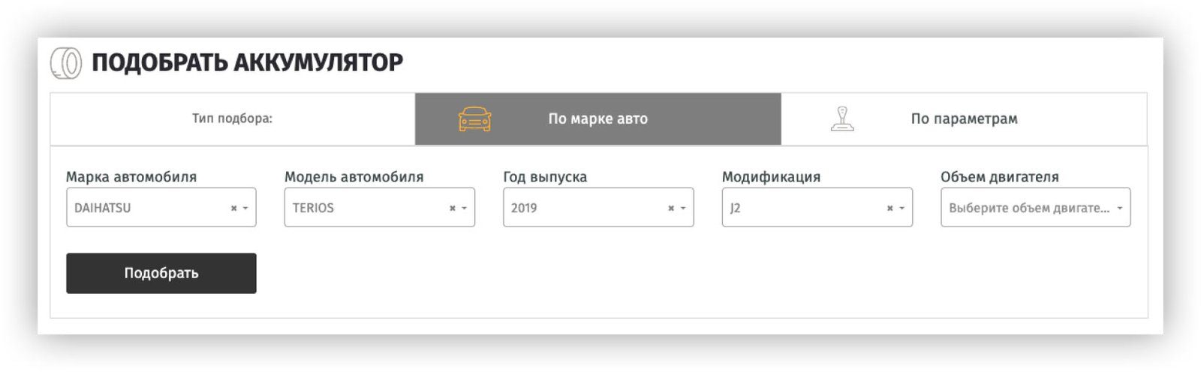The height and width of the screenshot is (372, 1201).
Task: Click the DAIHATSU text in brand field
Action: coord(103,208)
